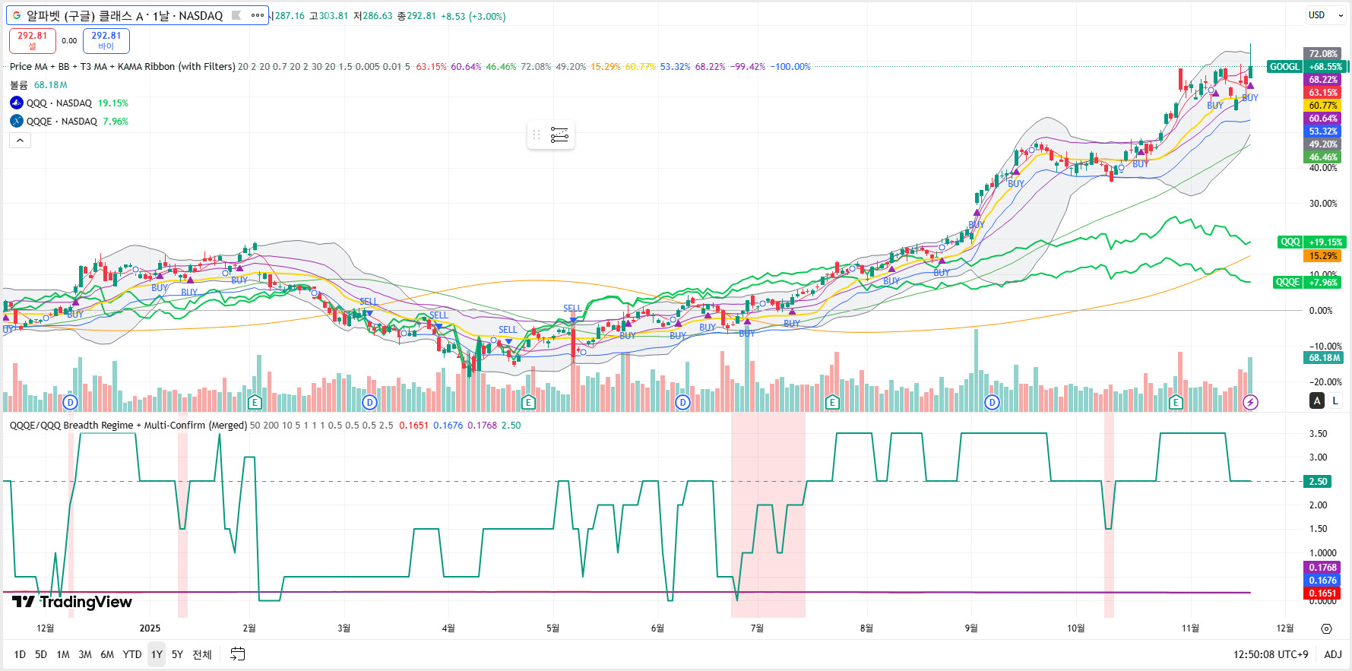This screenshot has width=1352, height=671.
Task: Open the earnings E marker in early February
Action: (x=255, y=402)
